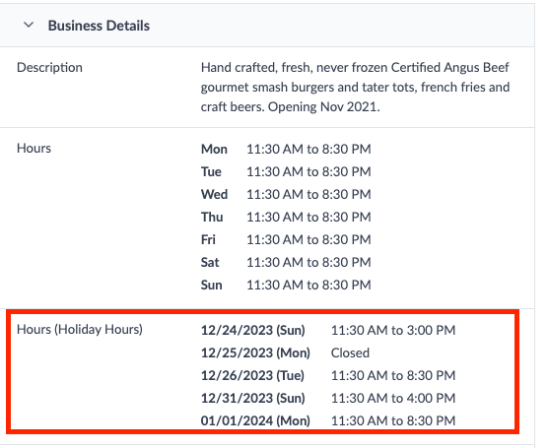The image size is (548, 448).
Task: Click Monday hours 11:30 AM to 8:30 PM
Action: [308, 149]
